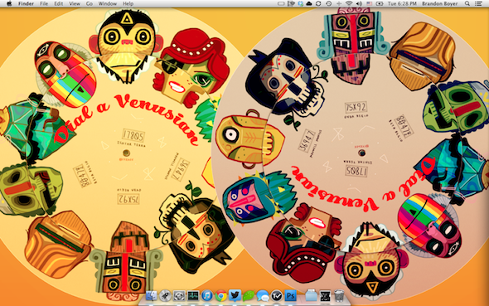Image resolution: width=489 pixels, height=306 pixels.
Task: Open the View menu
Action: point(75,4)
